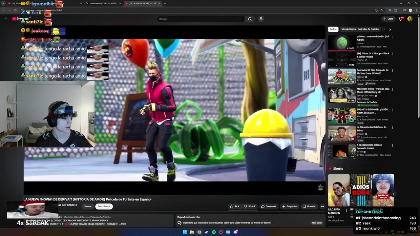Screen dimensions: 420x236
Task: Open the ADIÓS DDR4 short
Action: pos(361,190)
